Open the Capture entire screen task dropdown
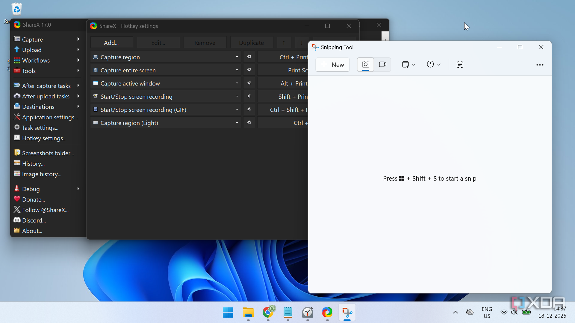The width and height of the screenshot is (575, 323). [x=166, y=70]
